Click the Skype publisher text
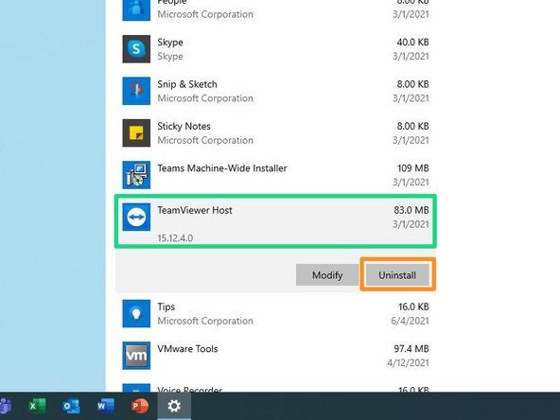Viewport: 560px width, 420px height. point(170,57)
